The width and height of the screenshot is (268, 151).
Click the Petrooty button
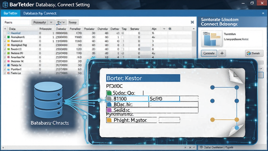[40, 23]
